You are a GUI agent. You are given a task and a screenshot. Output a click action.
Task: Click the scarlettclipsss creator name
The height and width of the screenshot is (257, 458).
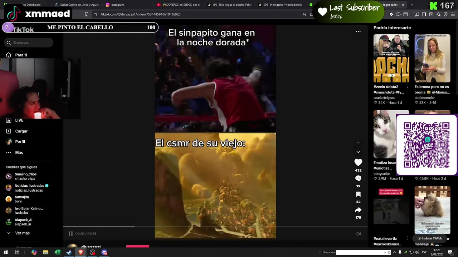tap(384, 98)
